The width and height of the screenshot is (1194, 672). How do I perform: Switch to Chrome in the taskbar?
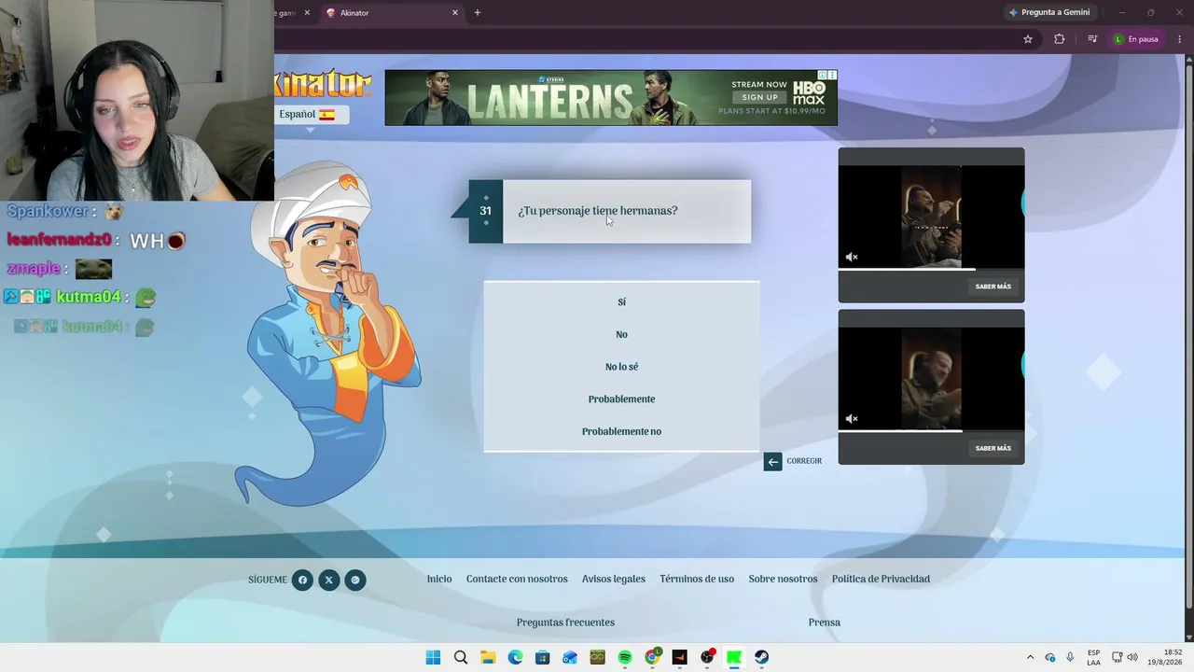(653, 657)
